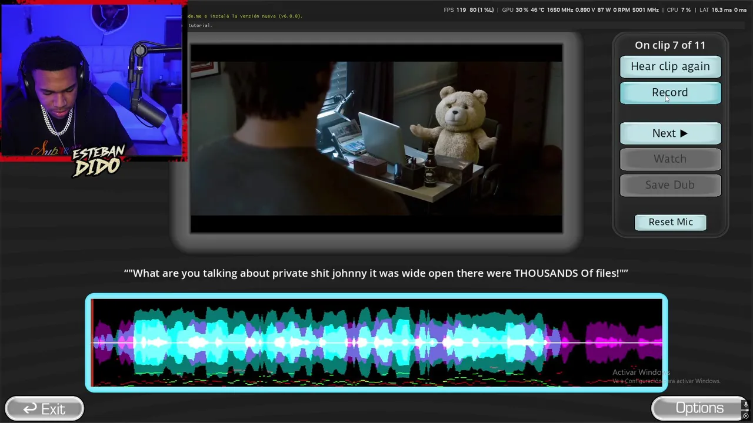Click the "versión nueva (v6.8.0)" notice text

(x=271, y=16)
